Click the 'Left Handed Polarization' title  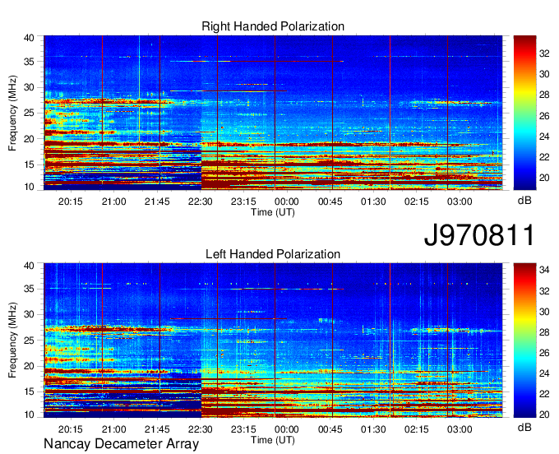(x=273, y=254)
